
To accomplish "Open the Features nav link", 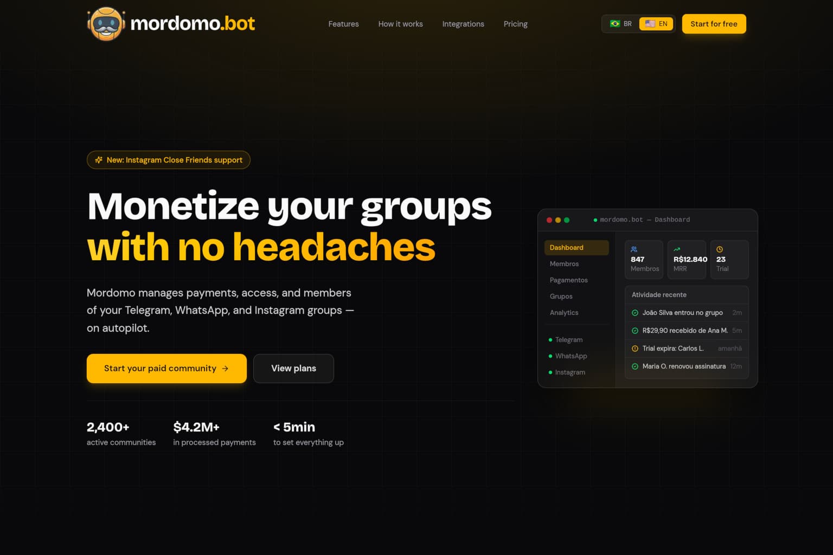I will tap(343, 24).
